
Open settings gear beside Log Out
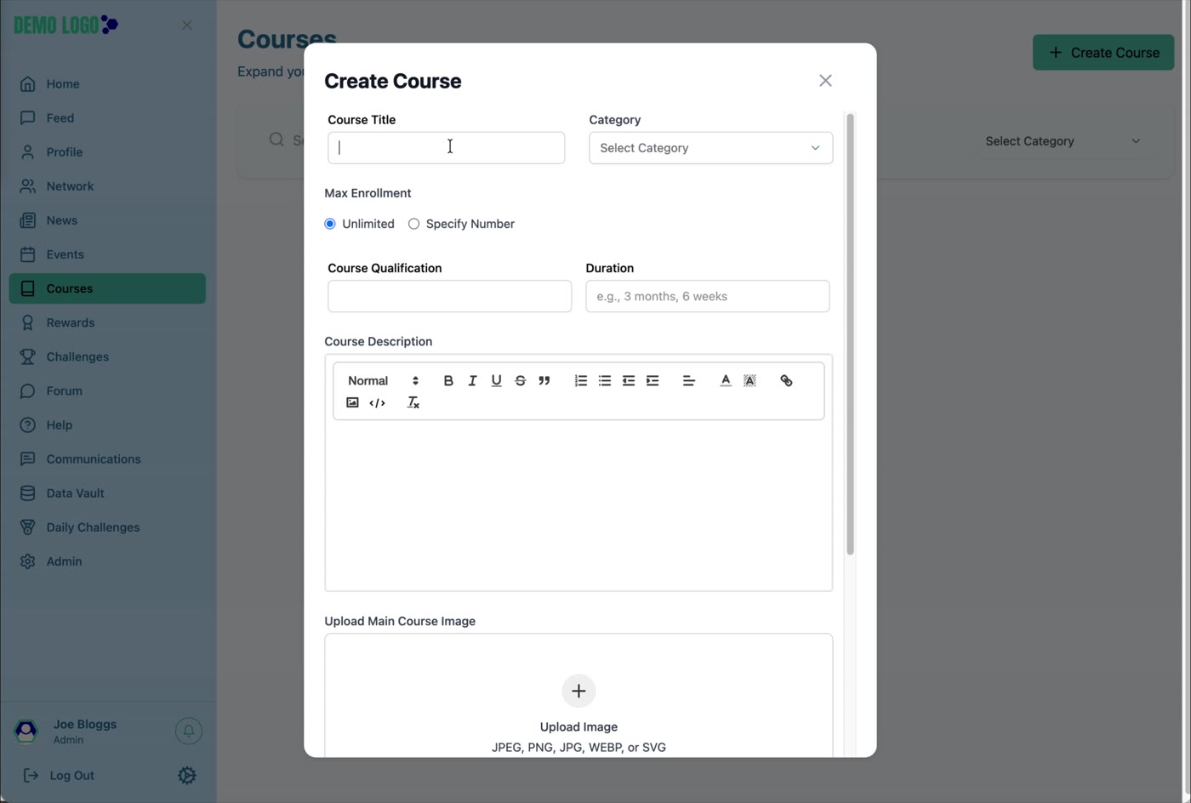tap(186, 775)
